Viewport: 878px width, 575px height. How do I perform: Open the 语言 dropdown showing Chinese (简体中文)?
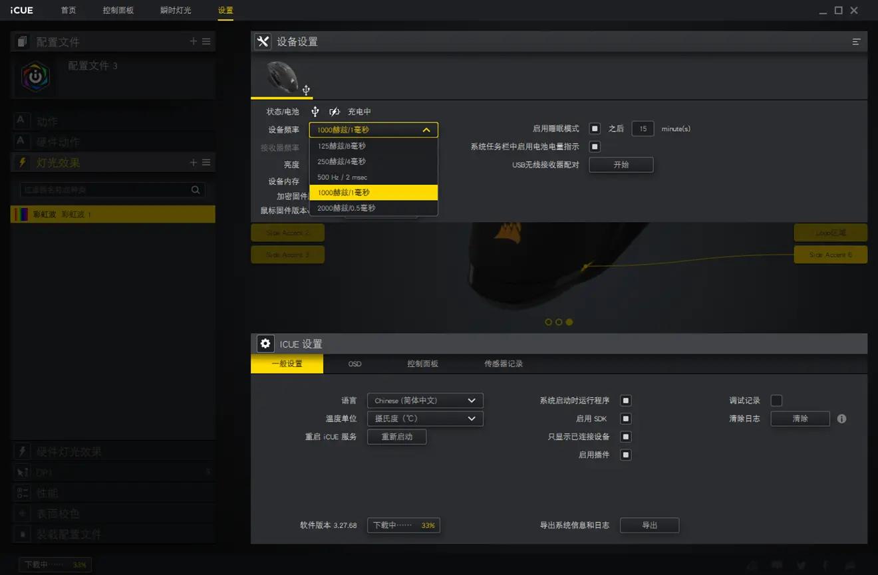[425, 400]
